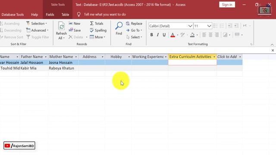
Task: Apply the background fill color
Action: [x=192, y=35]
